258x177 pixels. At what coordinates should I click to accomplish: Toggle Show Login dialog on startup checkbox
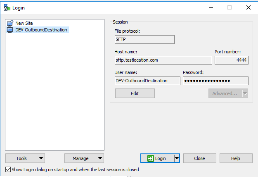[8, 170]
